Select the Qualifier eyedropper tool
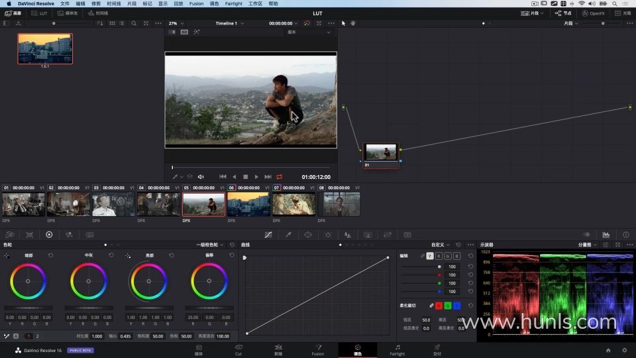This screenshot has width=636, height=358. point(288,235)
